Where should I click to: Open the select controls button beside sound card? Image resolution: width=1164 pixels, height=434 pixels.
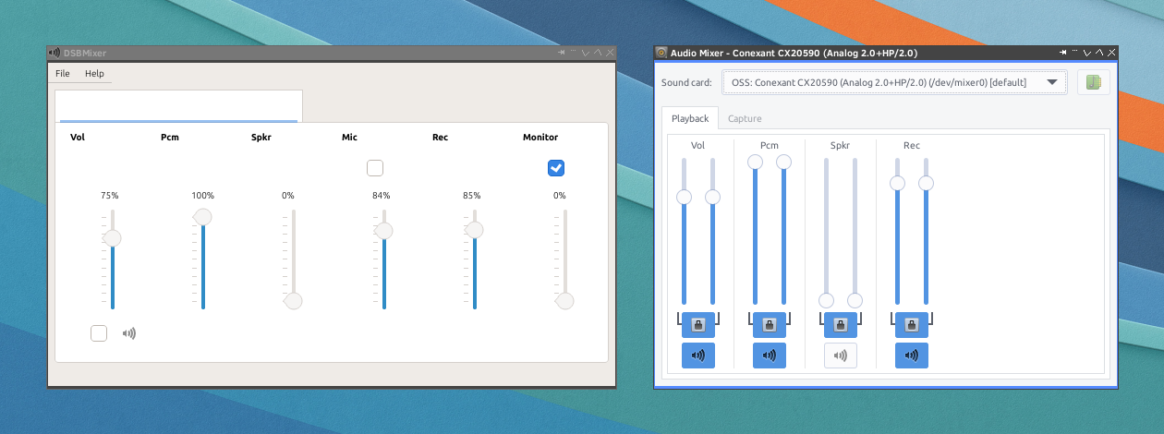(1093, 82)
